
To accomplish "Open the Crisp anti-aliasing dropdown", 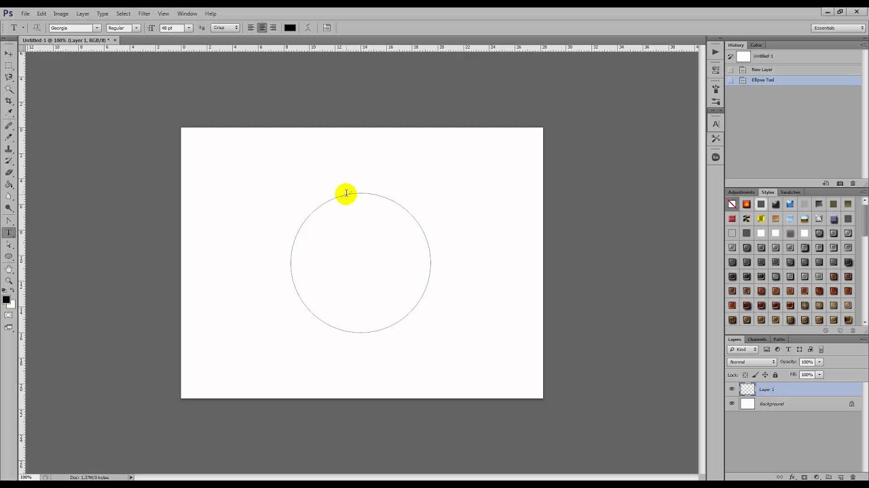I will (225, 28).
